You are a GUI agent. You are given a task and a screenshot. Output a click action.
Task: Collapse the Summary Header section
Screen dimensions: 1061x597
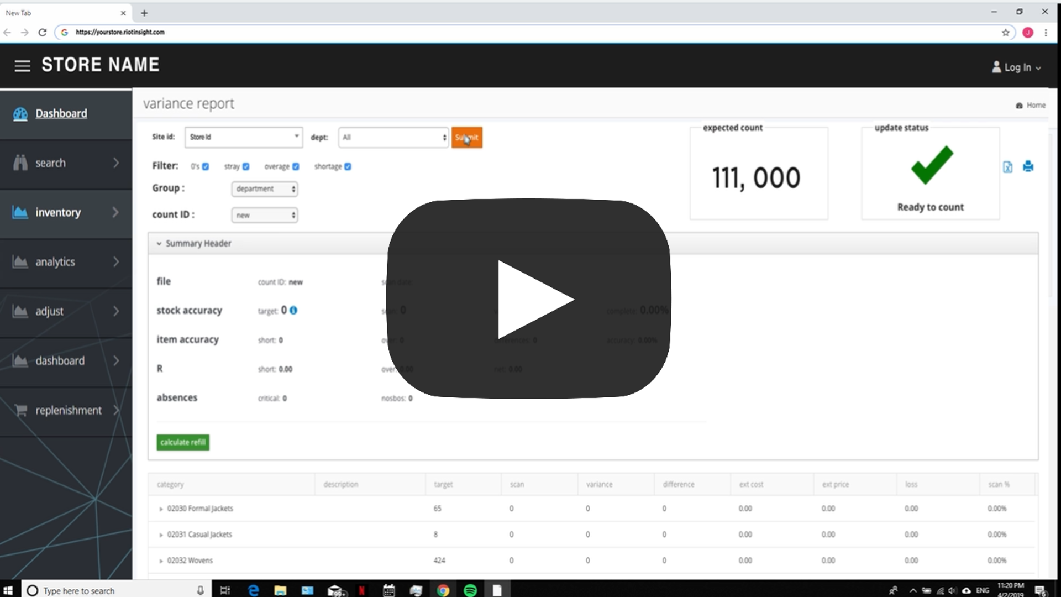coord(159,244)
